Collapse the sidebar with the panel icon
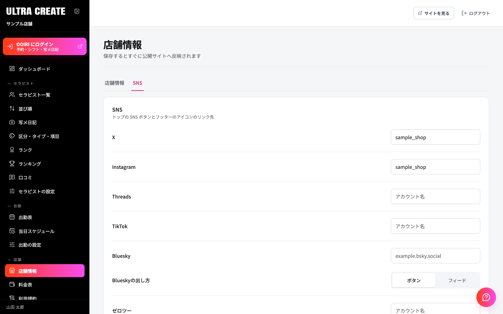503x314 pixels. 77,11
